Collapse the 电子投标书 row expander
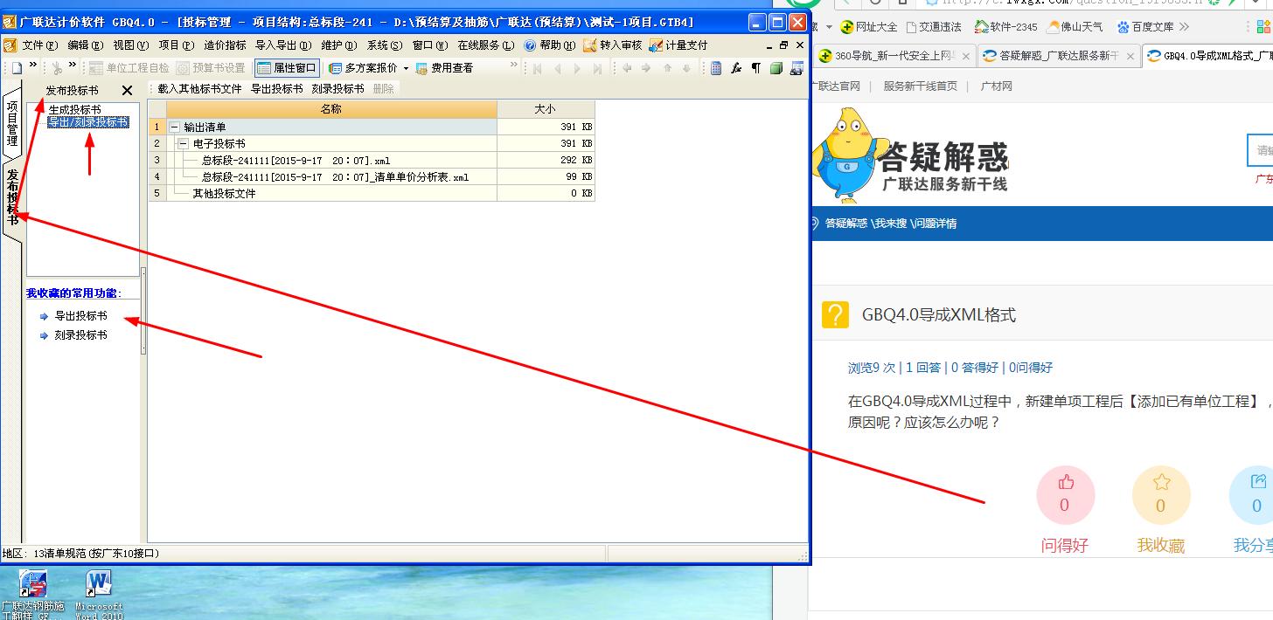1273x620 pixels. point(183,143)
